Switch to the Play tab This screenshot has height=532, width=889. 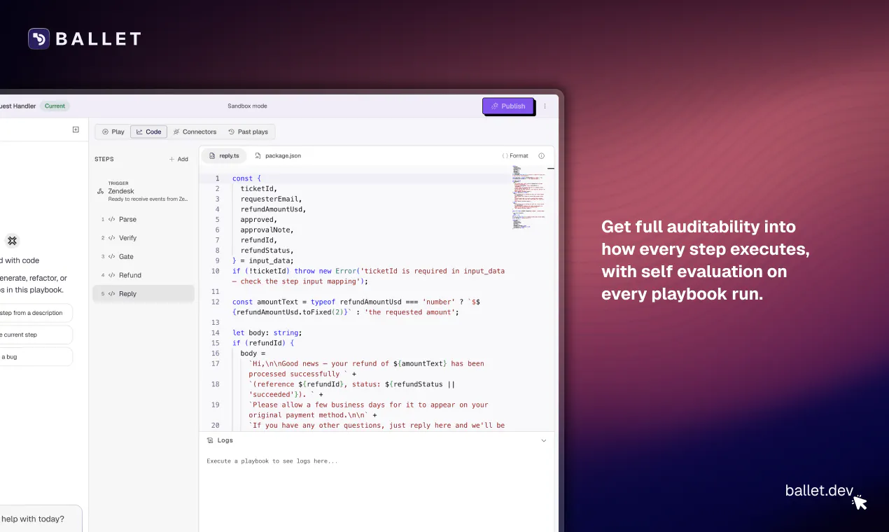(x=113, y=132)
